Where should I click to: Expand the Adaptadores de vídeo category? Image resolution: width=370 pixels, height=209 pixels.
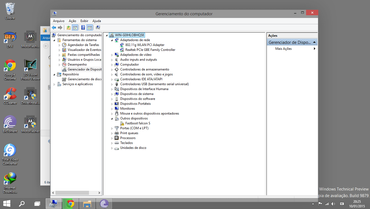(x=112, y=55)
